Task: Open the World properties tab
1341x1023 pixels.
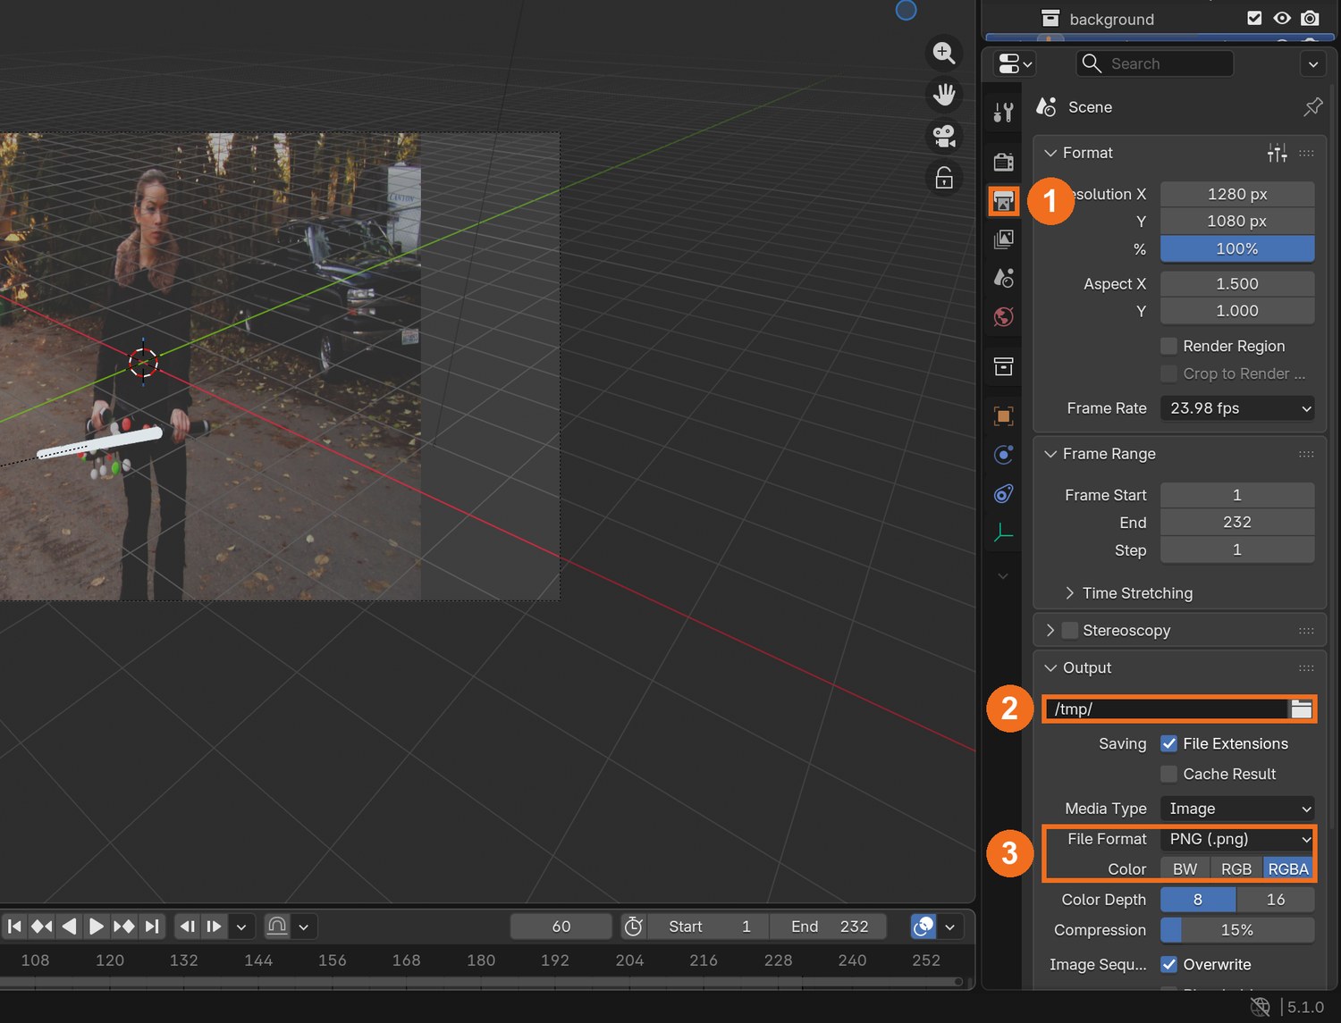Action: (1004, 316)
